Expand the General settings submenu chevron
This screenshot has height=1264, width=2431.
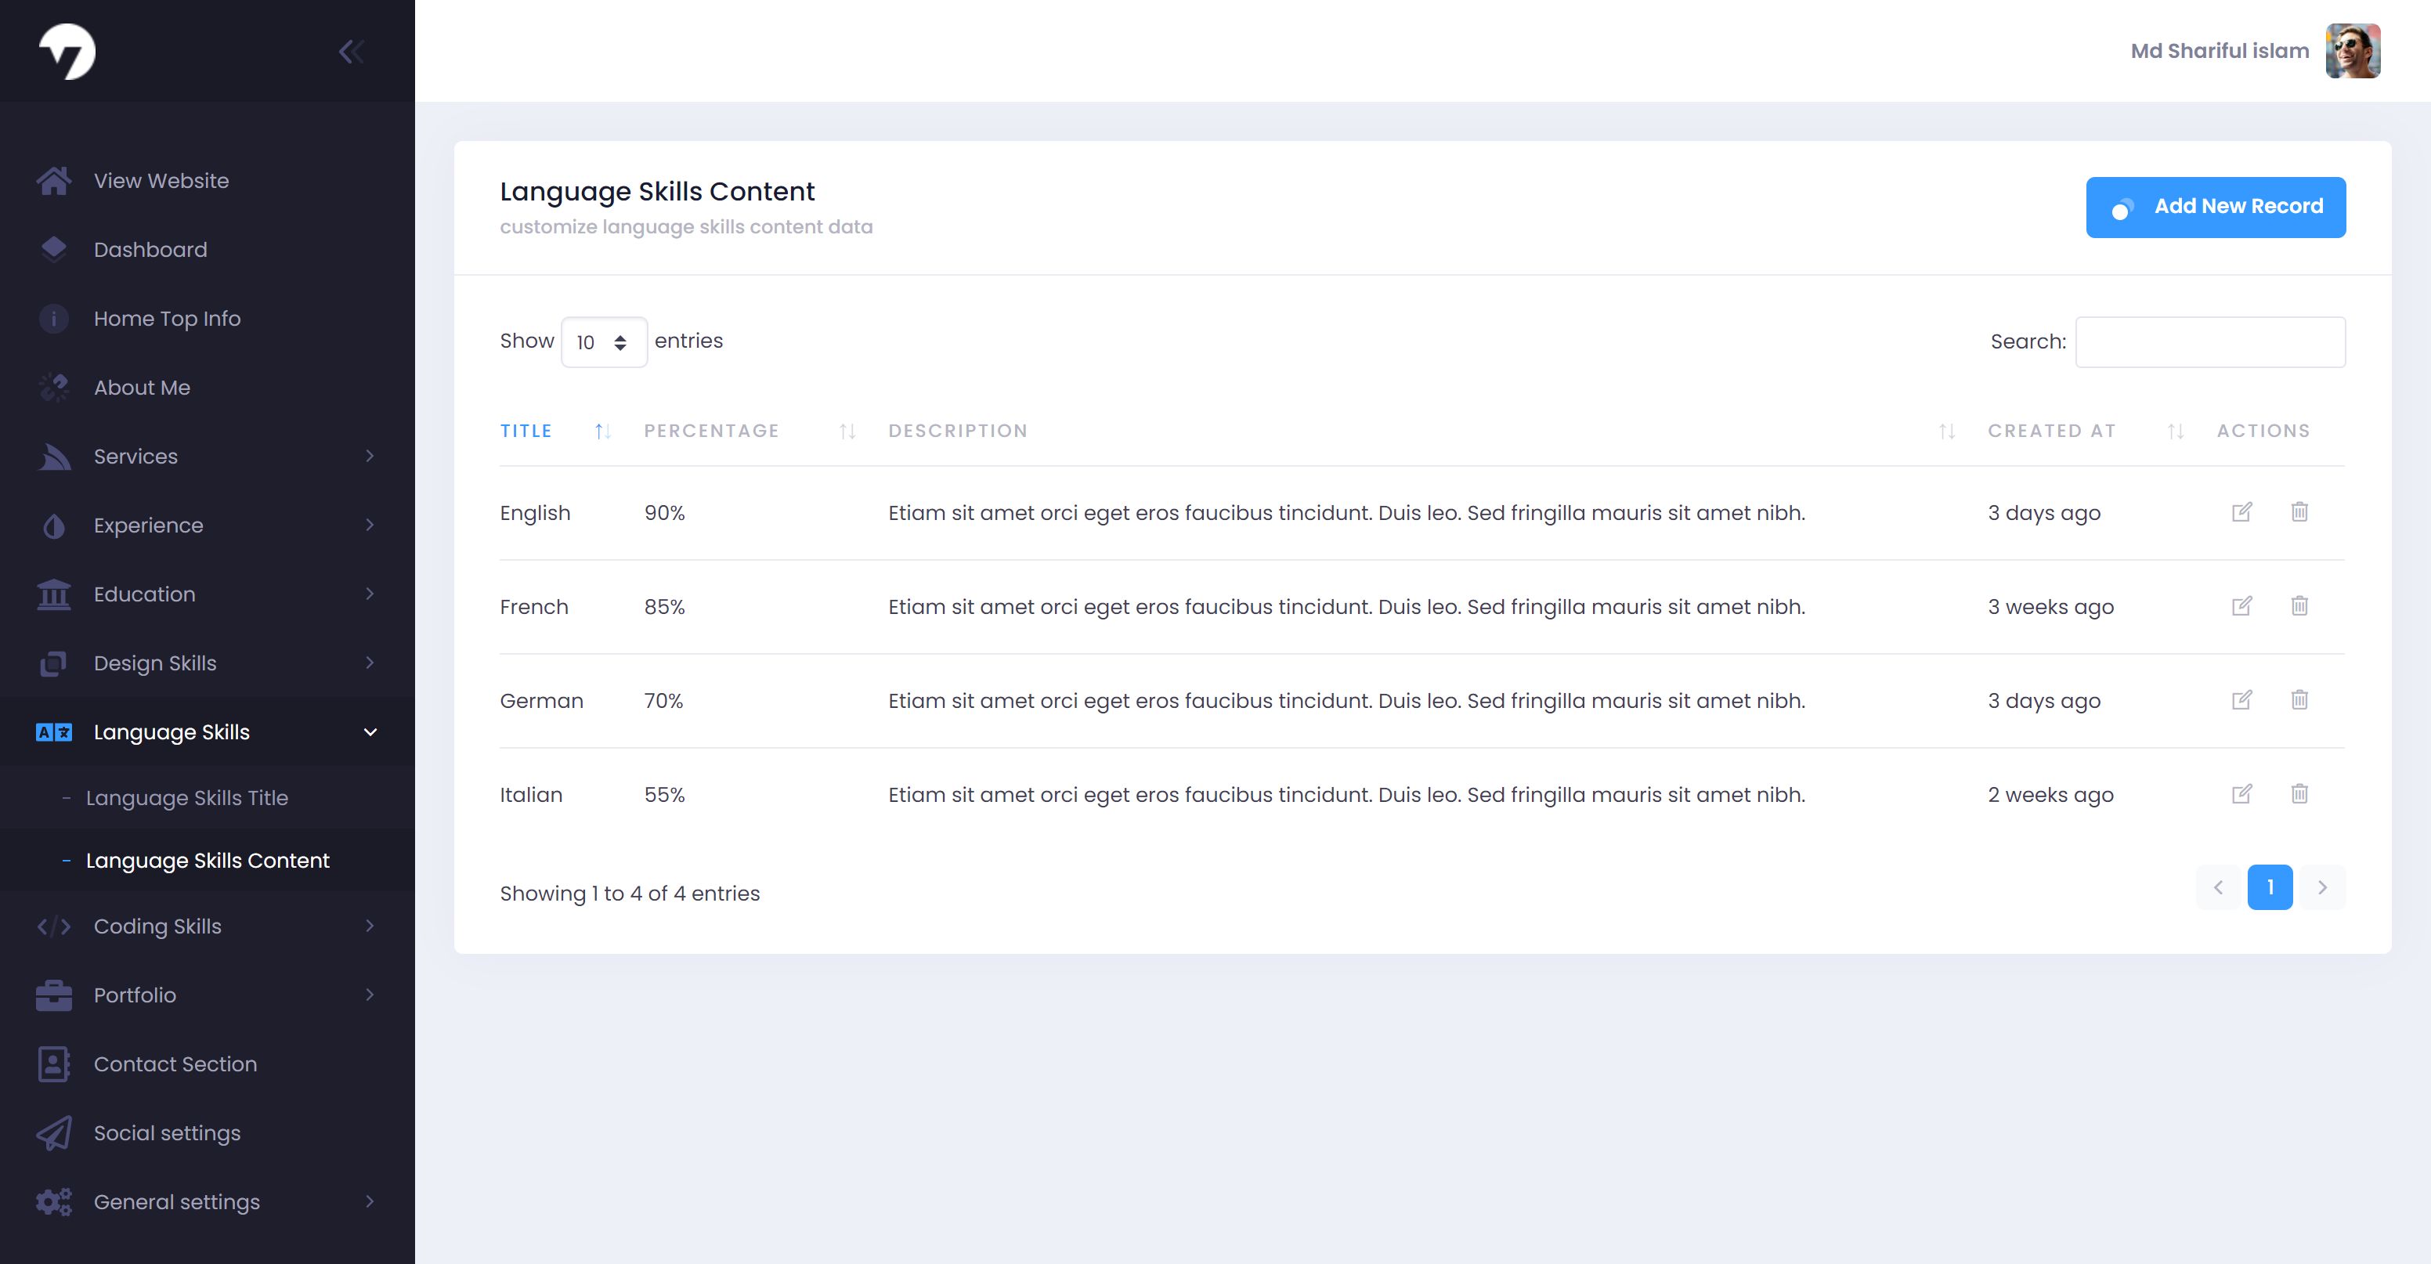(370, 1201)
